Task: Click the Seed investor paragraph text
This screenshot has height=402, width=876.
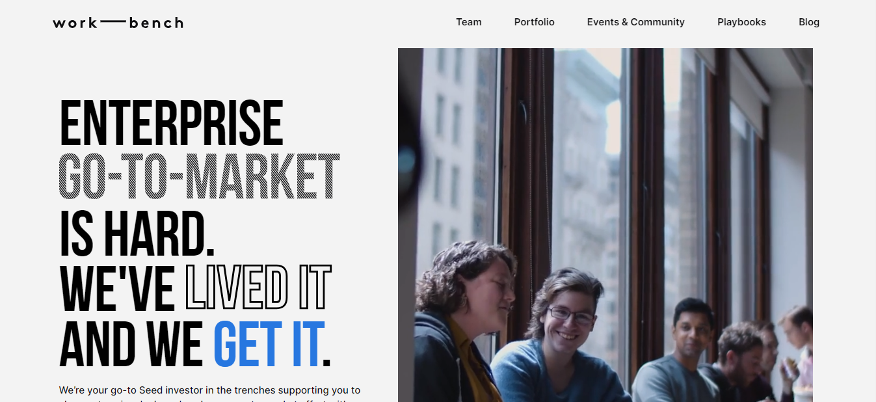Action: [209, 394]
